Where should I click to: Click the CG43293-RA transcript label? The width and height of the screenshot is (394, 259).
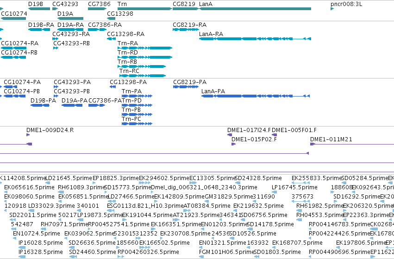point(71,34)
